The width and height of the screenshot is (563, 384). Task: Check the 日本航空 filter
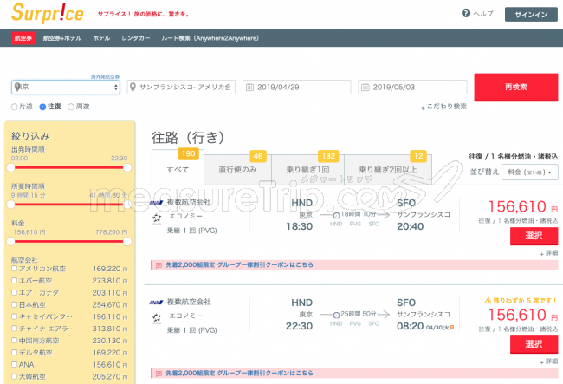coord(15,304)
